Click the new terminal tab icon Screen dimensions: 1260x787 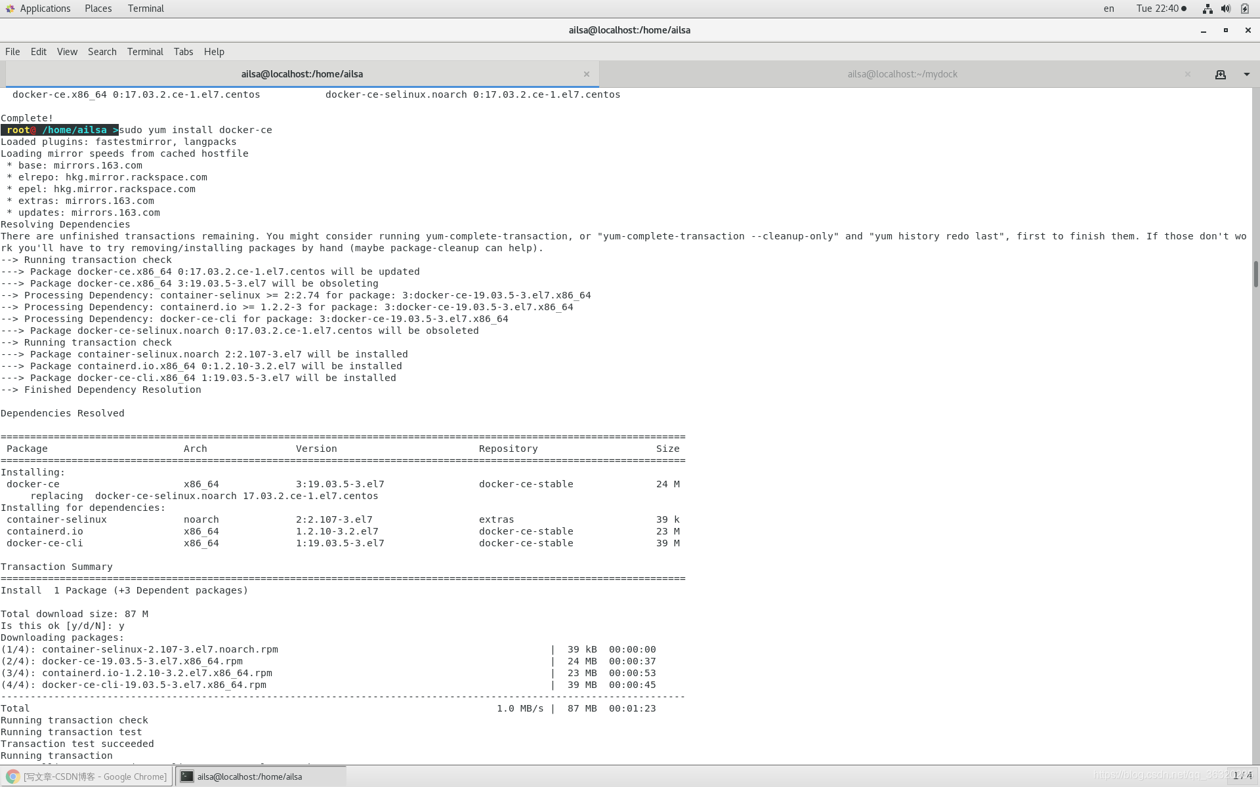click(x=1220, y=75)
